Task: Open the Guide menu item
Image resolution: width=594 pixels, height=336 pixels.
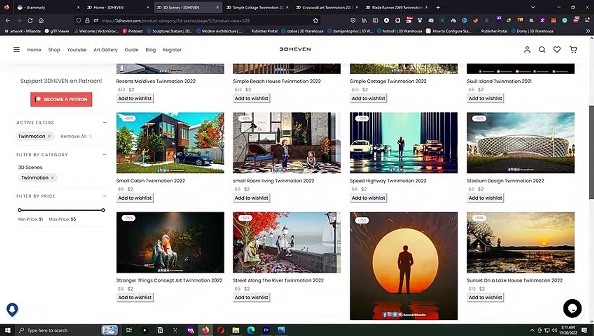Action: pyautogui.click(x=131, y=49)
